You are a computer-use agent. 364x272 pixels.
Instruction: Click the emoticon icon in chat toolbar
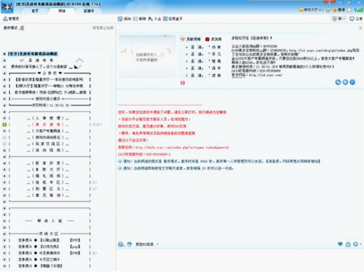pos(121,244)
